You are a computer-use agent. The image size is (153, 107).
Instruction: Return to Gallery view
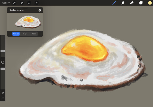point(6,3)
